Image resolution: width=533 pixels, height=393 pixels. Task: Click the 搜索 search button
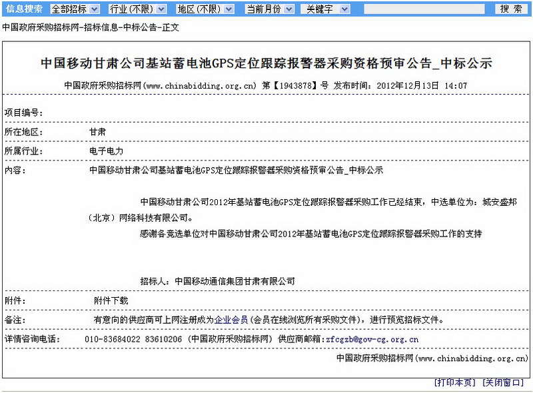point(511,9)
